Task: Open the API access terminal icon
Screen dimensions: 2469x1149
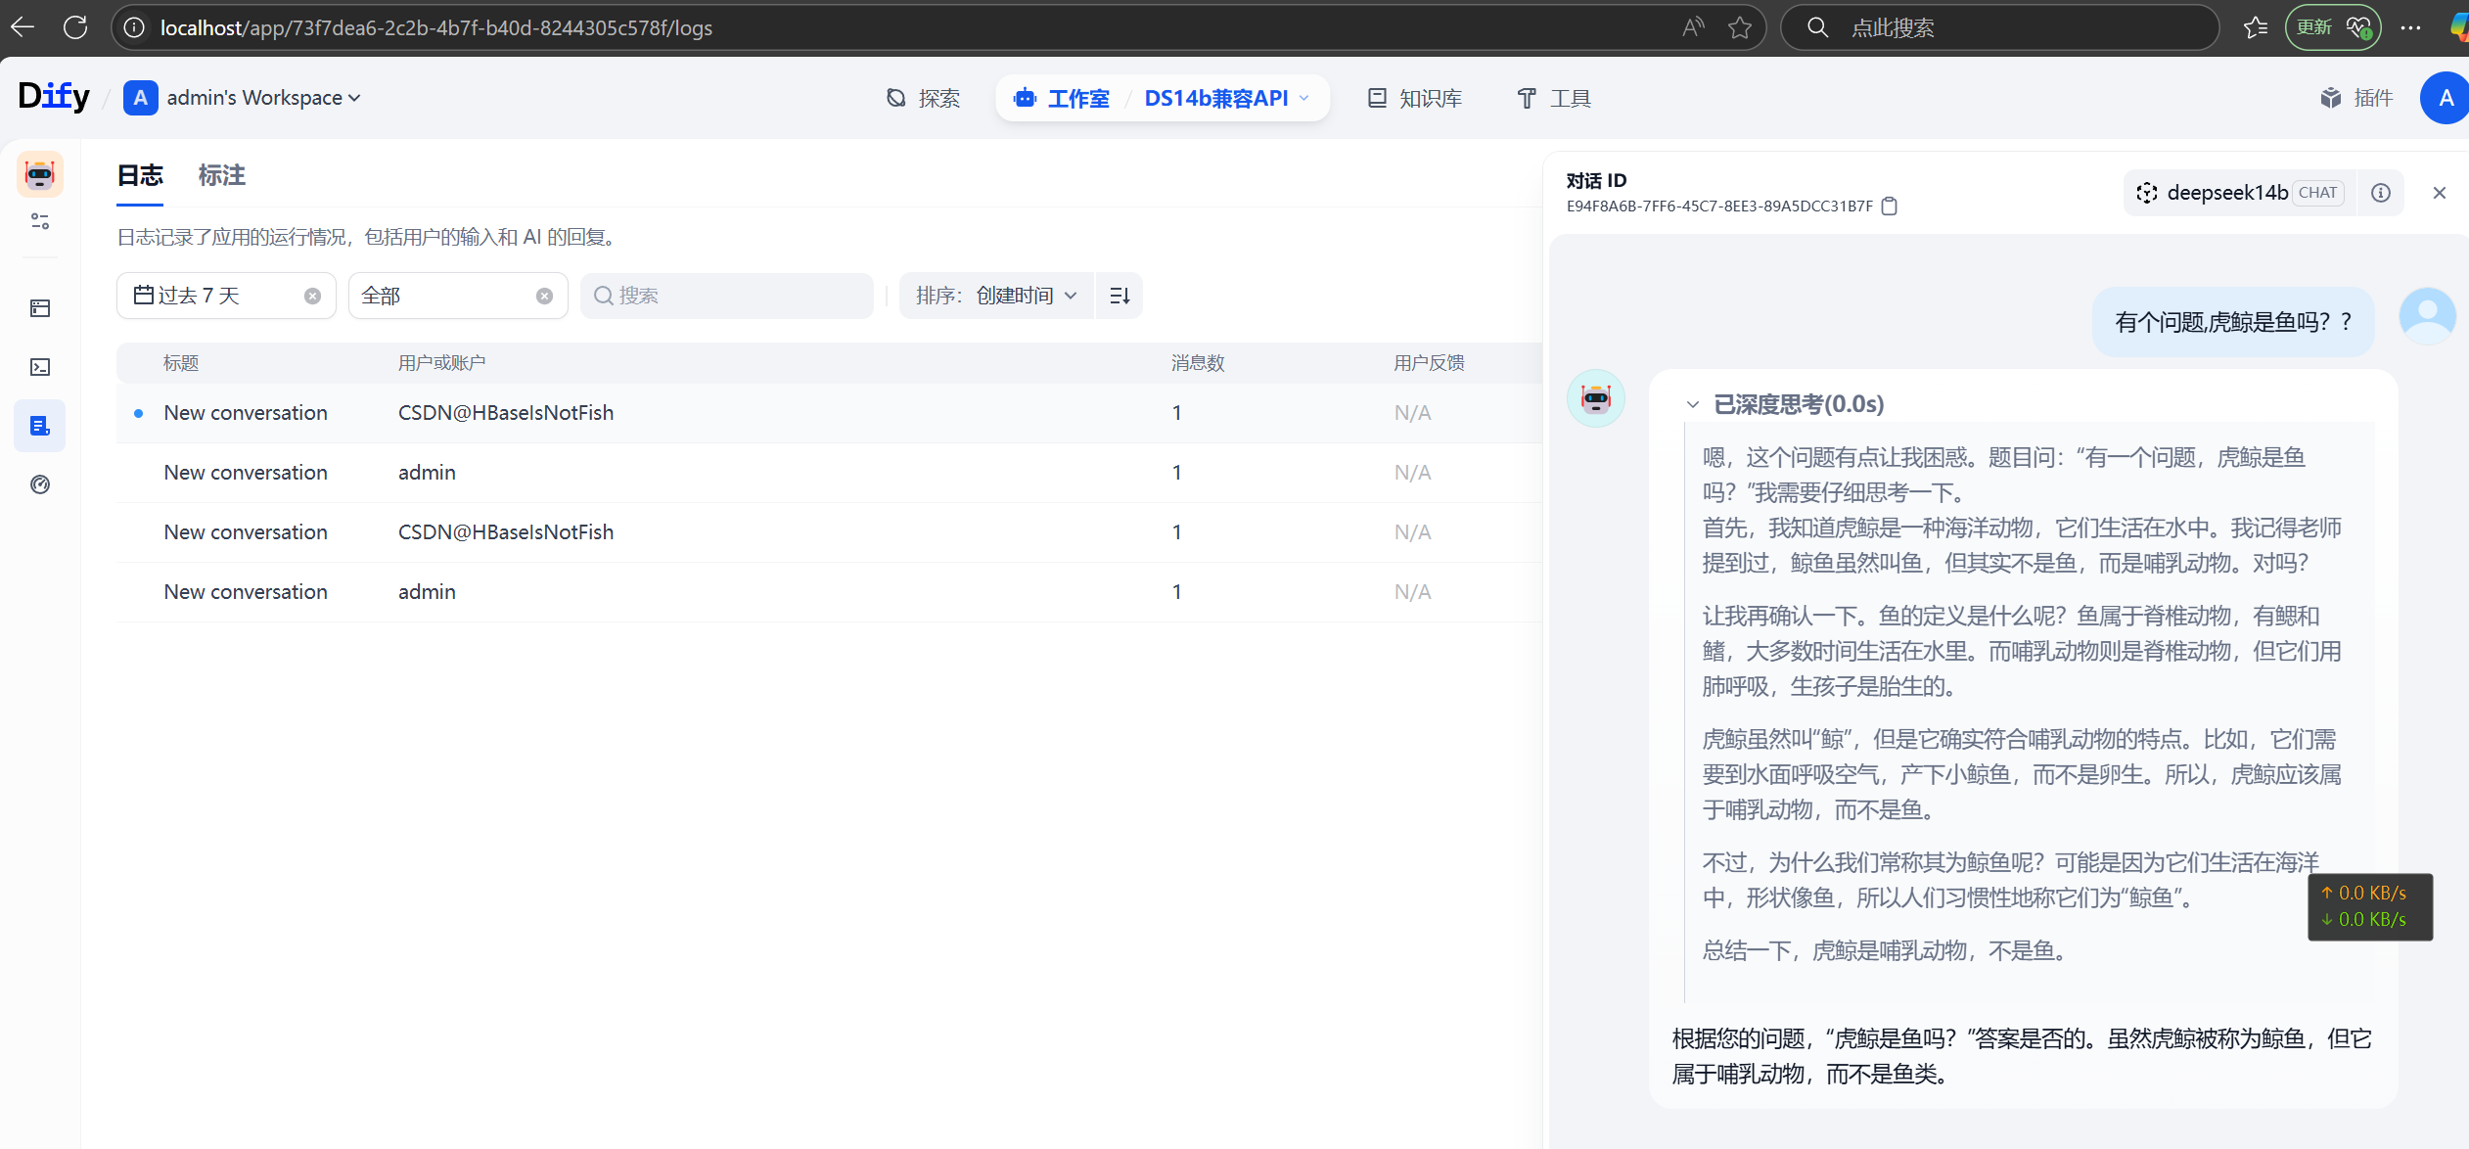Action: click(x=40, y=367)
